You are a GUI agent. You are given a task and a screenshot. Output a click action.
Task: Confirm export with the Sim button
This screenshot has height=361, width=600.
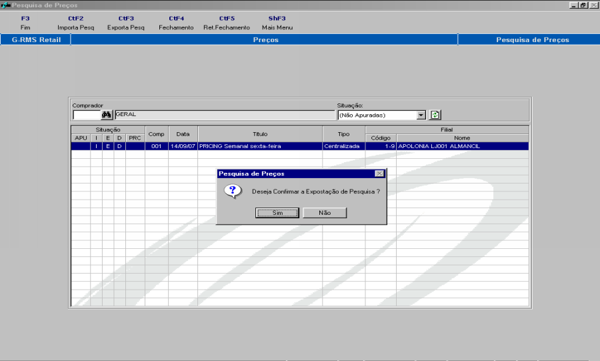click(x=277, y=213)
